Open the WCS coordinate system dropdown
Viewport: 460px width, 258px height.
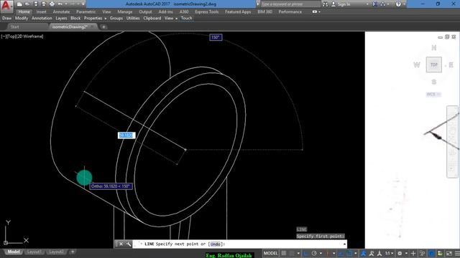coord(433,94)
